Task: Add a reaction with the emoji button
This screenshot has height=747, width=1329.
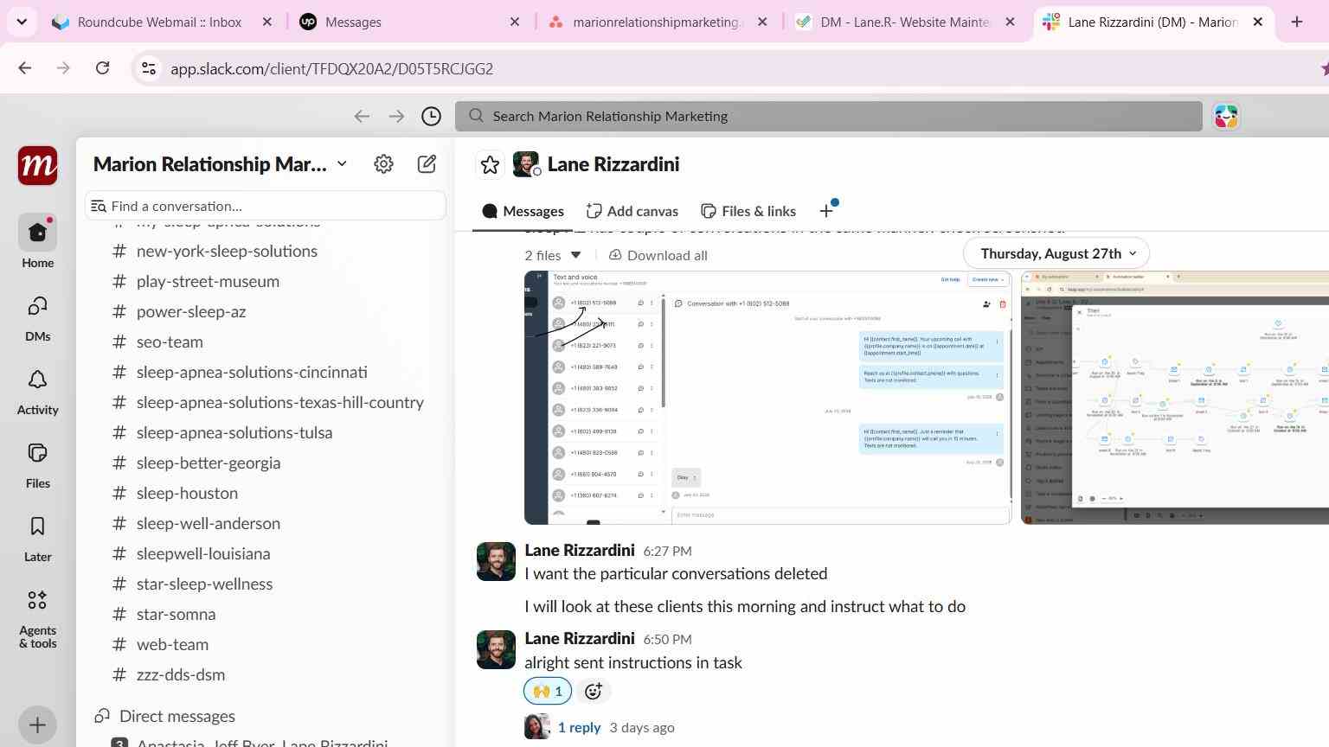Action: pos(593,691)
